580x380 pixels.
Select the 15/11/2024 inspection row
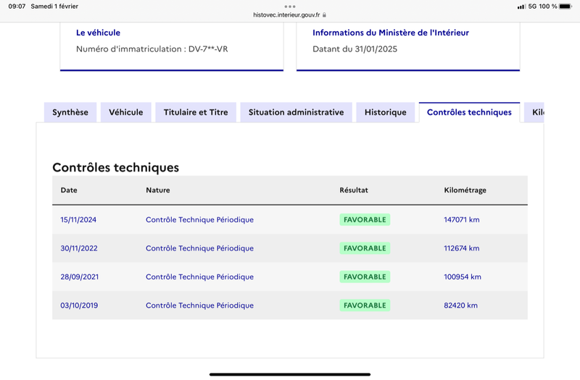point(289,220)
